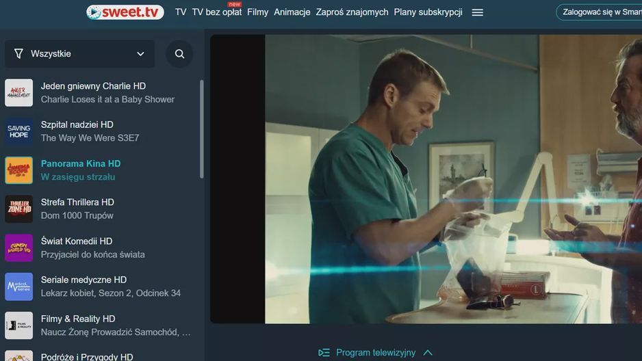This screenshot has height=361, width=642.
Task: Open the TV menu item
Action: pyautogui.click(x=181, y=12)
